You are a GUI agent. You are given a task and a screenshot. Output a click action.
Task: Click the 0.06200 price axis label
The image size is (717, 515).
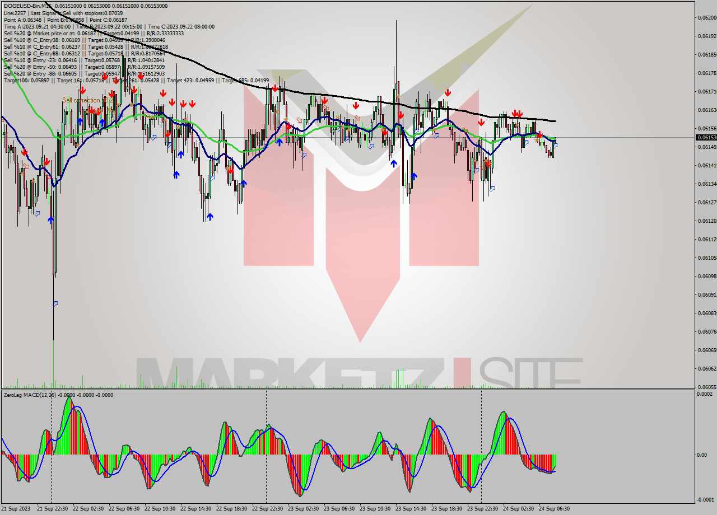pos(706,17)
